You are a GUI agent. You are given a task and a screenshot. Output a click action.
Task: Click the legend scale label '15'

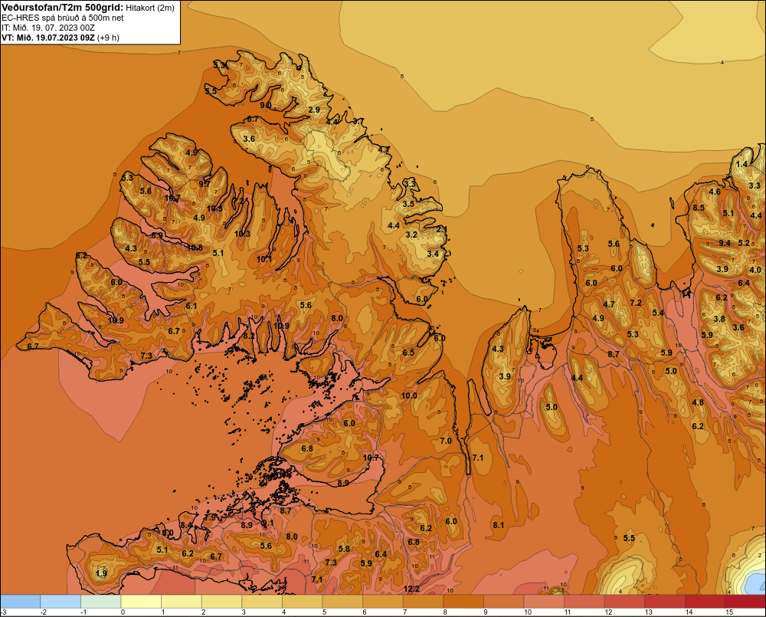[729, 612]
